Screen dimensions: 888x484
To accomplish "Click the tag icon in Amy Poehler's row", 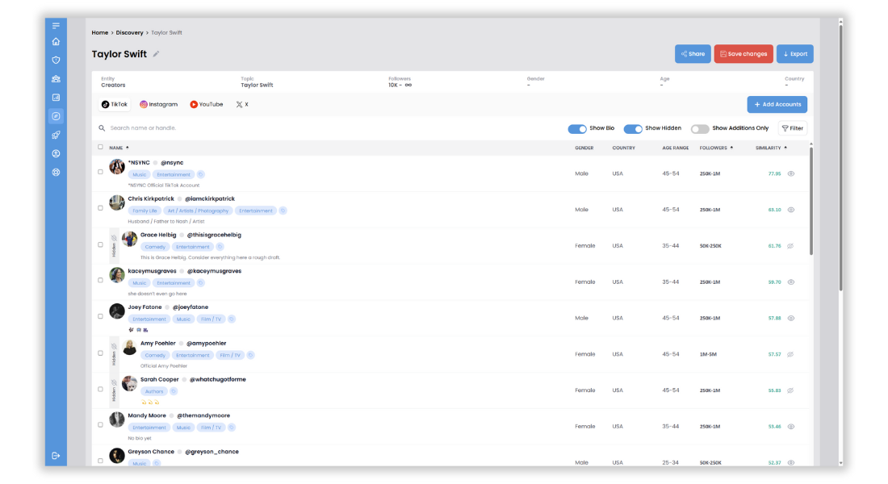I will pos(250,356).
